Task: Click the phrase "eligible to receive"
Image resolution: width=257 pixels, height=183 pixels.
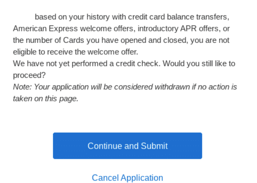Action: point(43,53)
